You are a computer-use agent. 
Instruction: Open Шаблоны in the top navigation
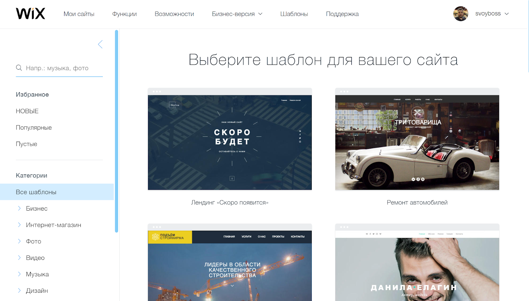click(x=294, y=14)
